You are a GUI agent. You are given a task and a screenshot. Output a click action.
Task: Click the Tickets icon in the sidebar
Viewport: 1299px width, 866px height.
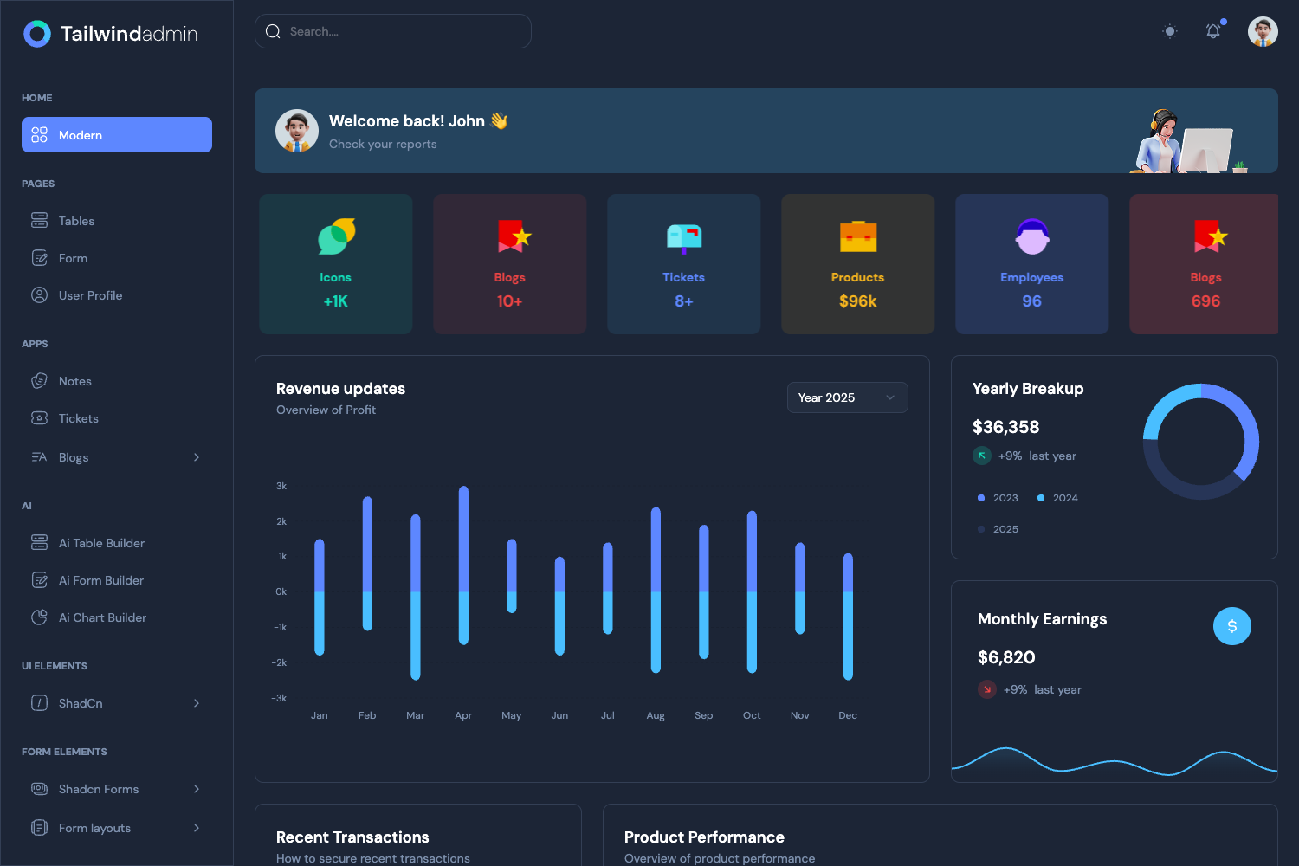(x=39, y=418)
